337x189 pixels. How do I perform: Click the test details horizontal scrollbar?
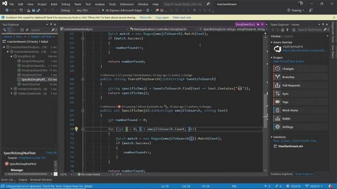[28, 174]
